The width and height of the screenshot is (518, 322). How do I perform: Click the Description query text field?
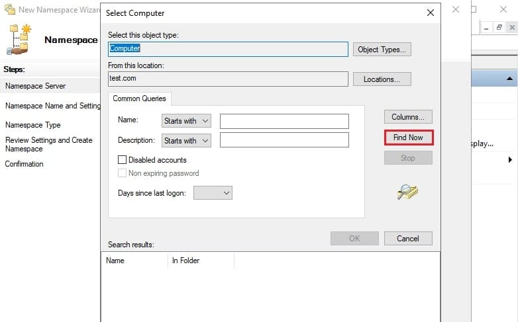tap(284, 140)
